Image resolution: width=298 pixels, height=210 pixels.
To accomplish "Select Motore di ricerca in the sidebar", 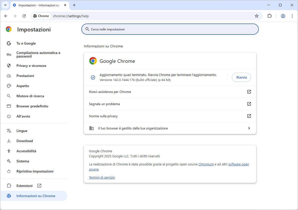I will 30,96.
